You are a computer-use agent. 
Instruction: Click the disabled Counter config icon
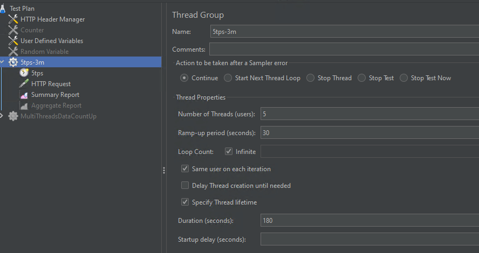(13, 30)
